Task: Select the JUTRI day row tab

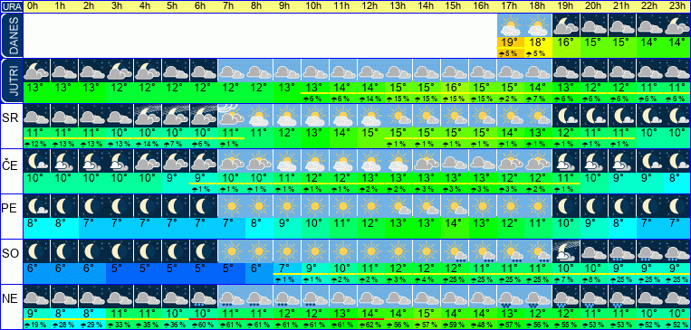Action: (11, 80)
